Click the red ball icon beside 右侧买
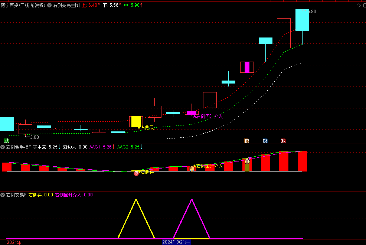The image size is (366, 245). pyautogui.click(x=136, y=173)
